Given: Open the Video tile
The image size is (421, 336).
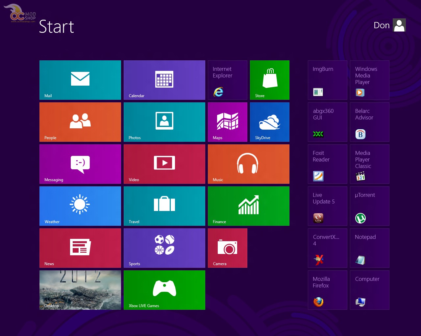Looking at the screenshot, I should click(164, 164).
